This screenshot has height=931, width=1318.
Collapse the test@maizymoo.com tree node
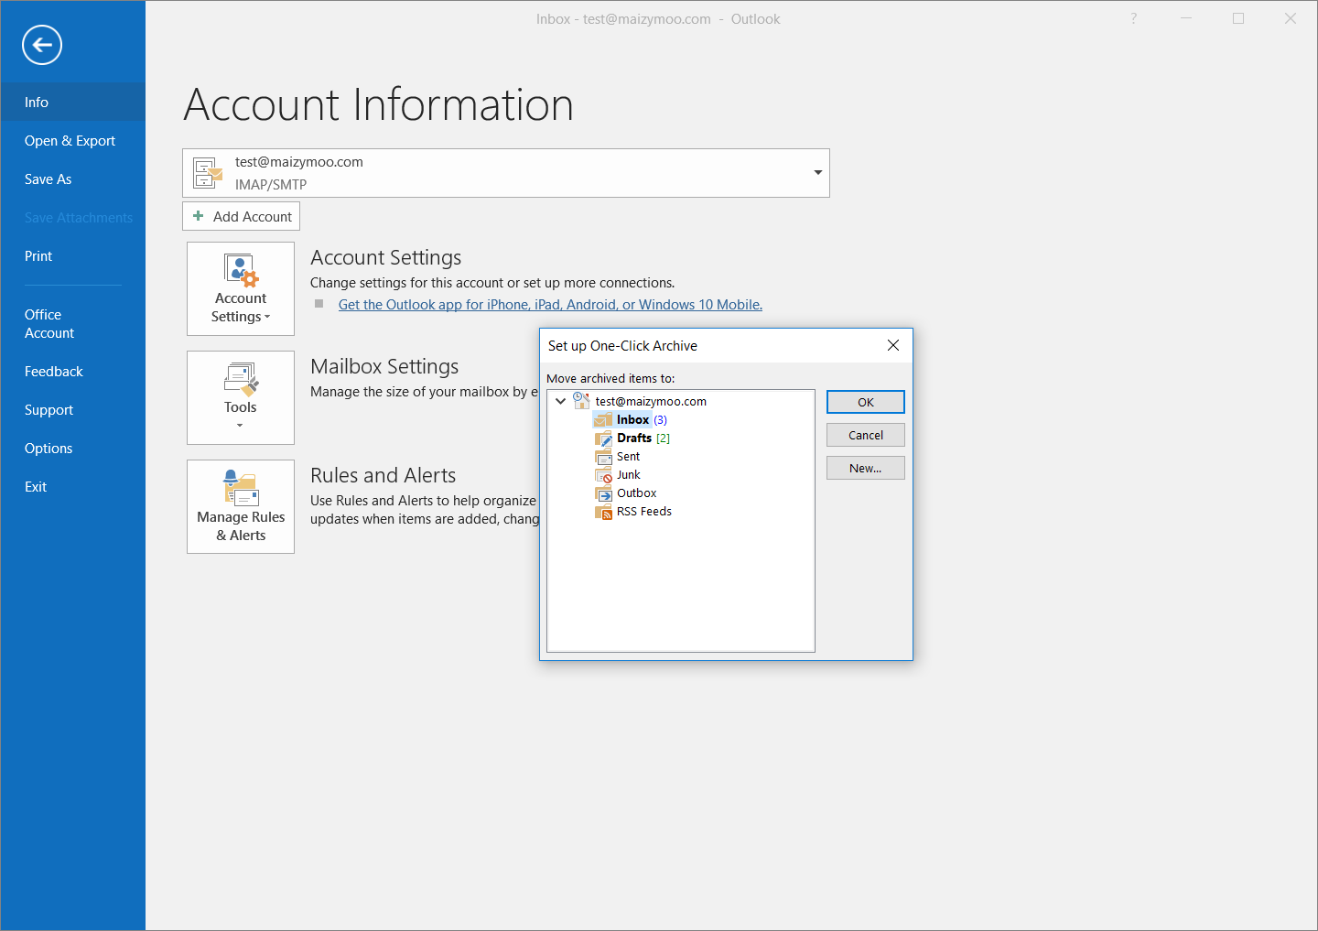560,401
